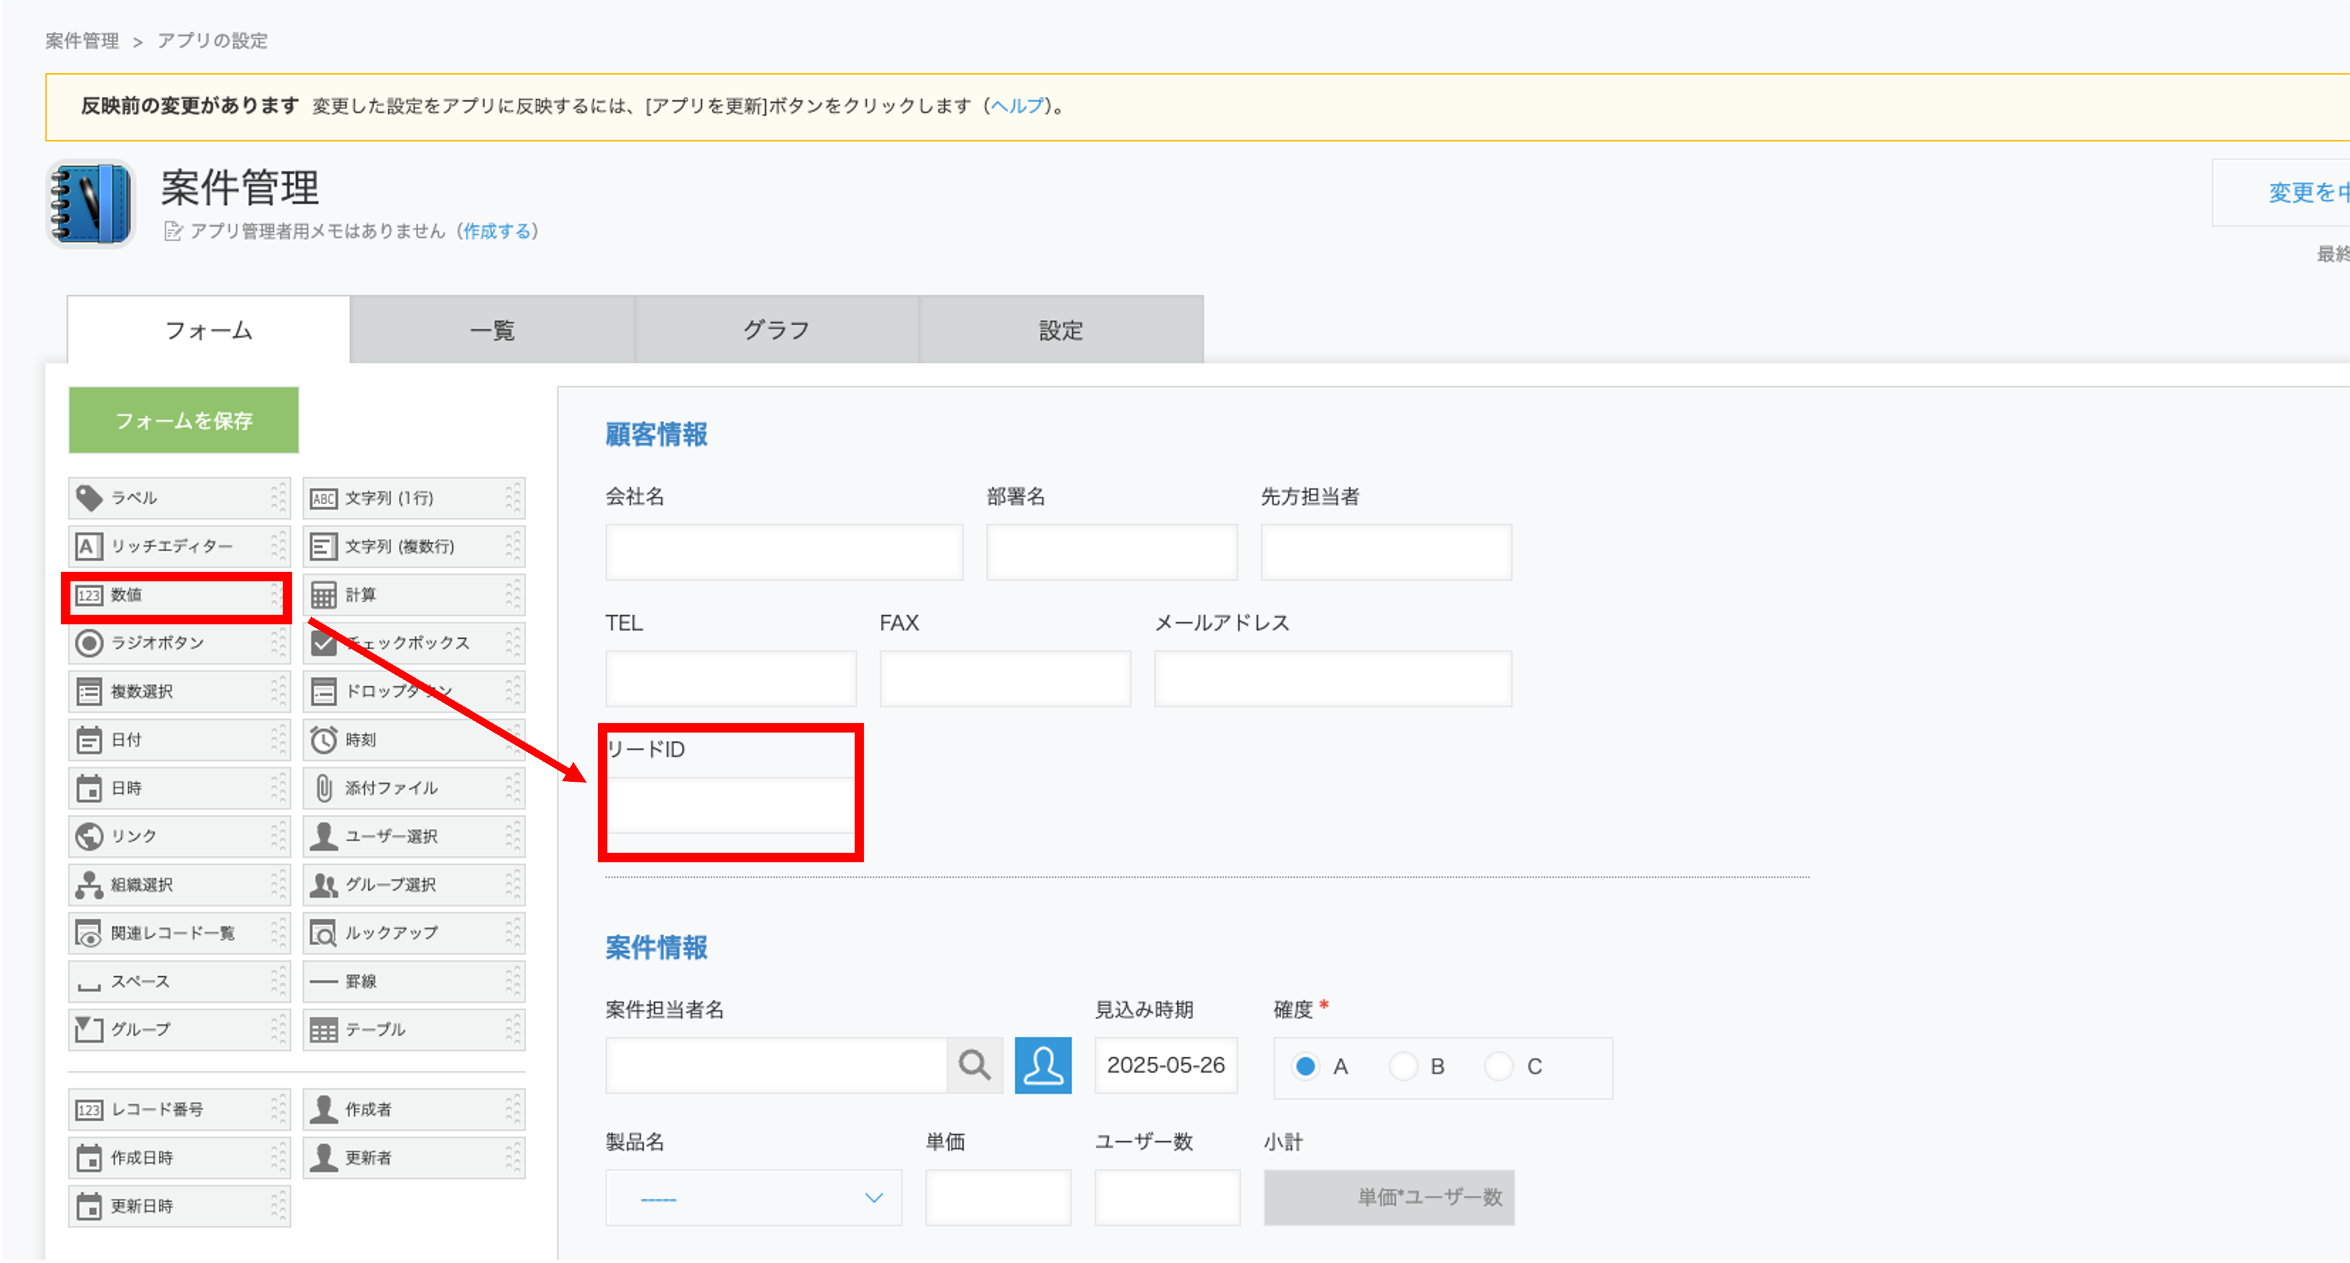Click the フォームを保存 button
This screenshot has width=2350, height=1263.
coord(183,421)
